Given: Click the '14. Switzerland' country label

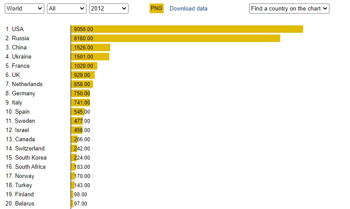Looking at the screenshot, I should click(x=25, y=149).
